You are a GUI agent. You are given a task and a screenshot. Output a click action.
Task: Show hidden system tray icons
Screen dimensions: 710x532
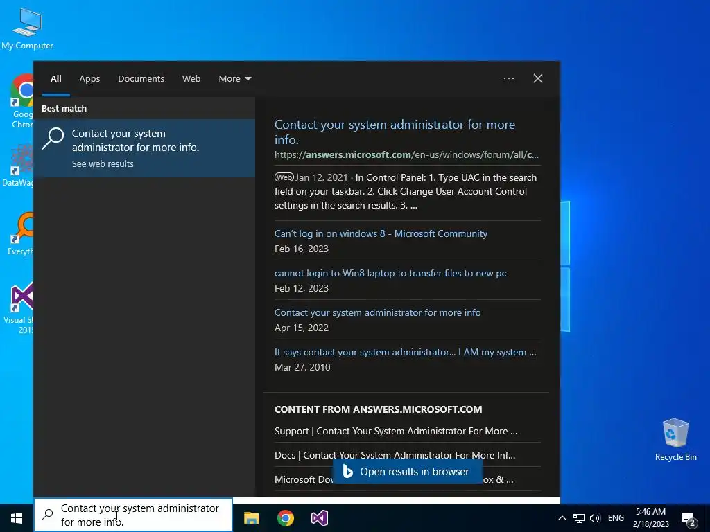(x=562, y=518)
